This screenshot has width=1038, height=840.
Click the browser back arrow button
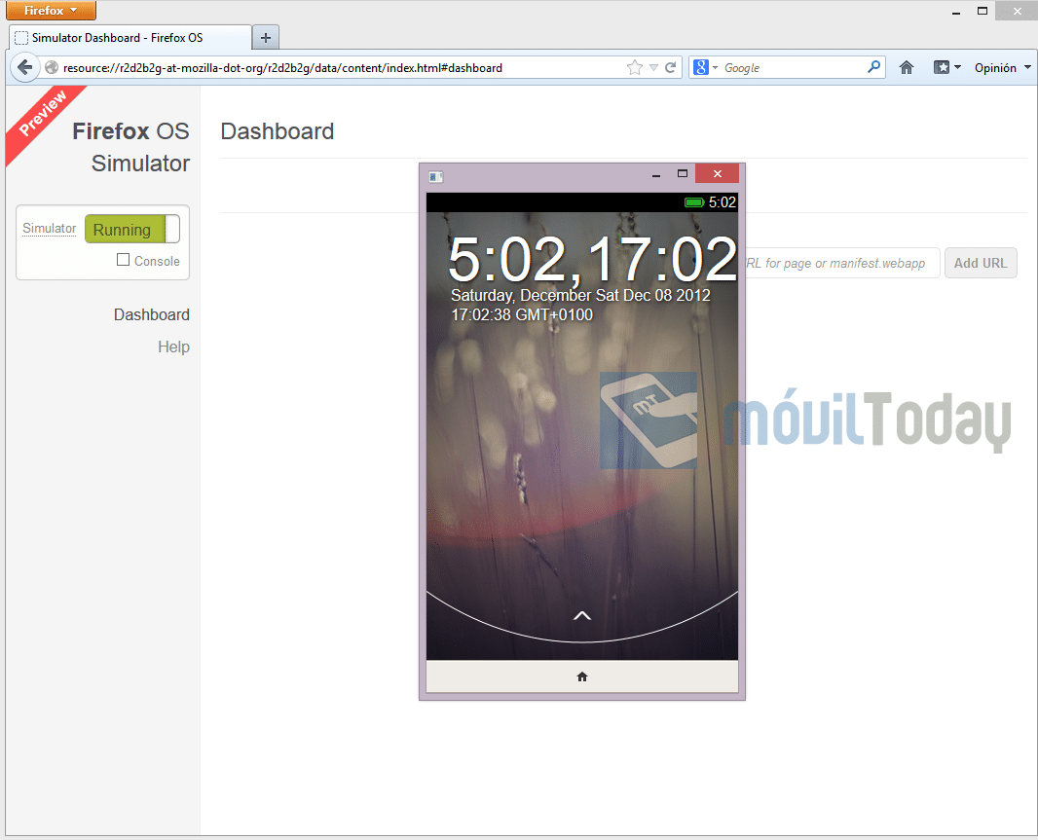click(x=24, y=68)
